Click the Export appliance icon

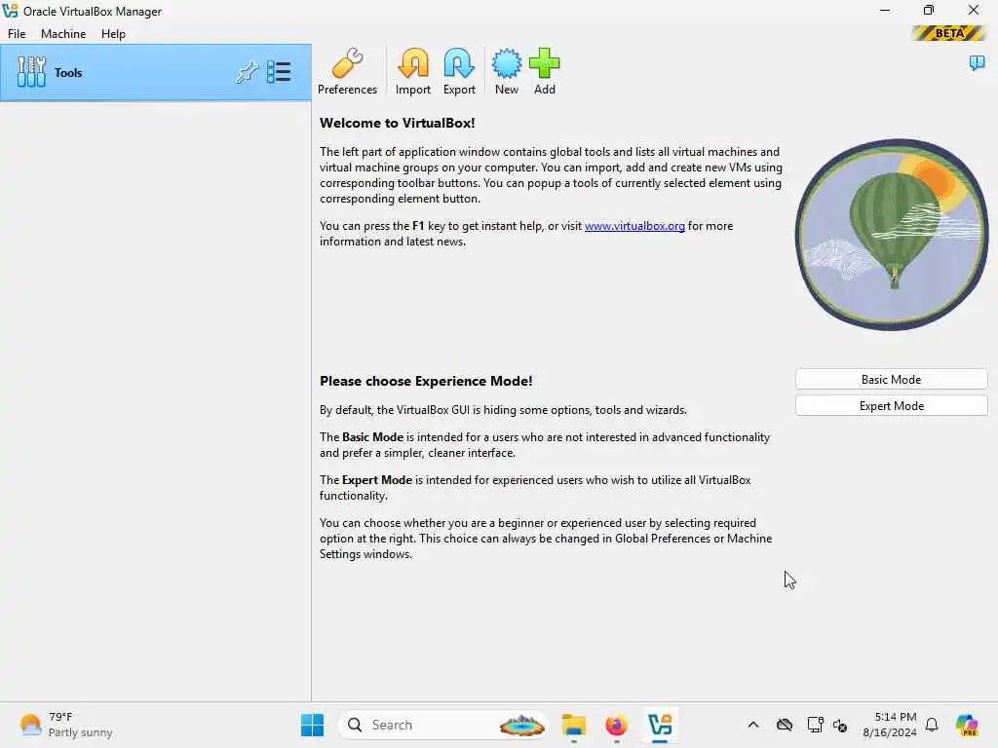tap(459, 71)
